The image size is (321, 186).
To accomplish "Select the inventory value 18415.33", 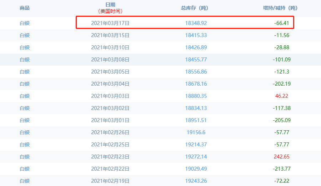I will click(x=196, y=35).
